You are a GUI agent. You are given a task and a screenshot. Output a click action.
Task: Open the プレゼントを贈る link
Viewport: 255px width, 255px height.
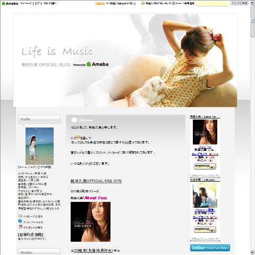click(x=33, y=227)
